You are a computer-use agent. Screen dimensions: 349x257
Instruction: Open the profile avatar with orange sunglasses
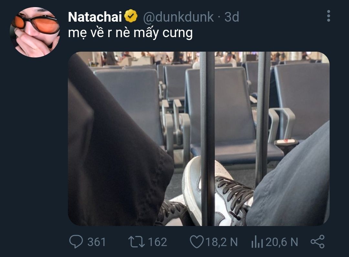pos(35,32)
